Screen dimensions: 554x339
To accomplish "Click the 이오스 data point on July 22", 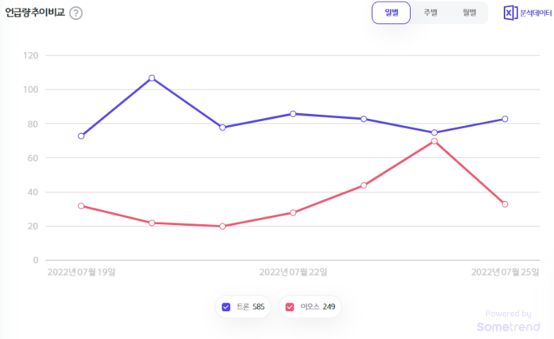I will (293, 212).
